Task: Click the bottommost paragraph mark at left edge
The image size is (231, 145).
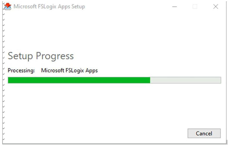Action: click(4, 139)
